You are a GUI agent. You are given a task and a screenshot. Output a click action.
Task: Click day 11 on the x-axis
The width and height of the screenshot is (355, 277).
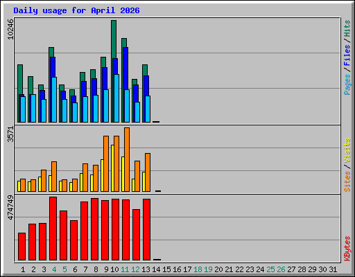[x=125, y=269]
